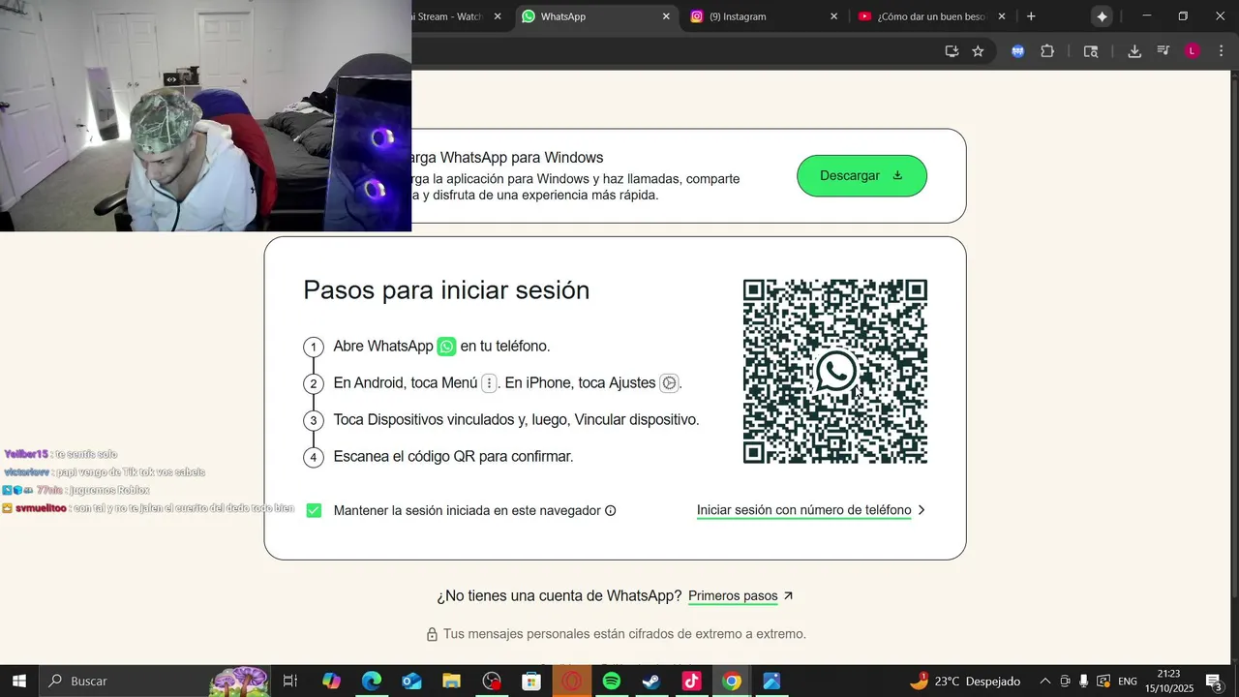Open the Windows Start menu
Screen dimensions: 1239x697
18,681
